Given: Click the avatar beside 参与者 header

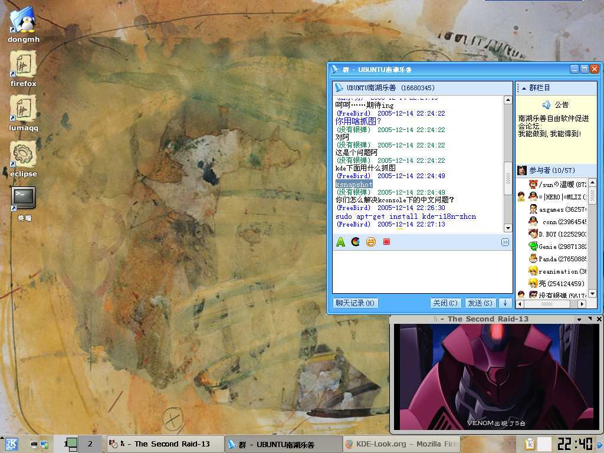Looking at the screenshot, I should point(522,170).
